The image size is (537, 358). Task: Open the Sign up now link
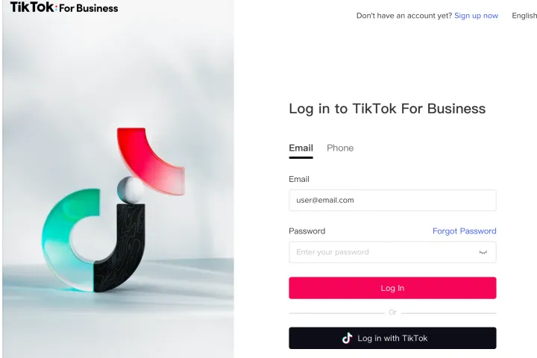point(476,16)
